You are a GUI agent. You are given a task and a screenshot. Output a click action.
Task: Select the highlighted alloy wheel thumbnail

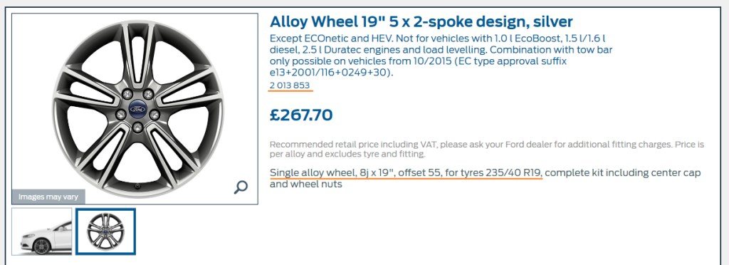(105, 232)
